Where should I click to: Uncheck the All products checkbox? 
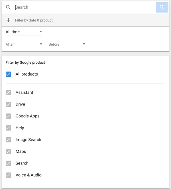(9, 74)
